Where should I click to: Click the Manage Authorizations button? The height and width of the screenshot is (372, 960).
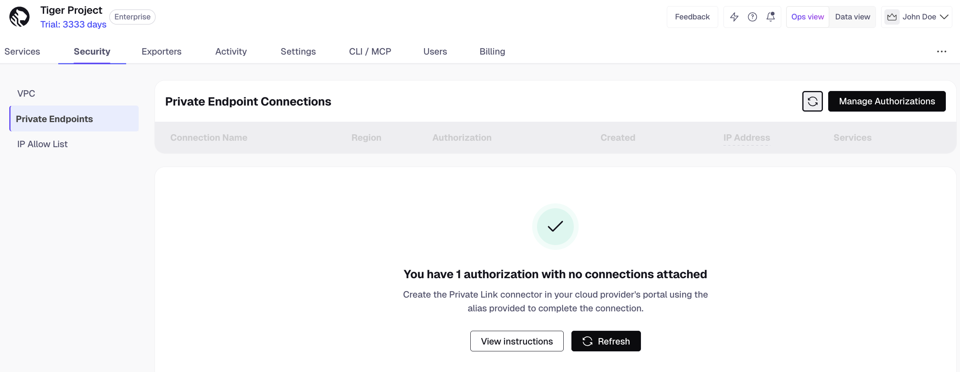[x=887, y=101]
